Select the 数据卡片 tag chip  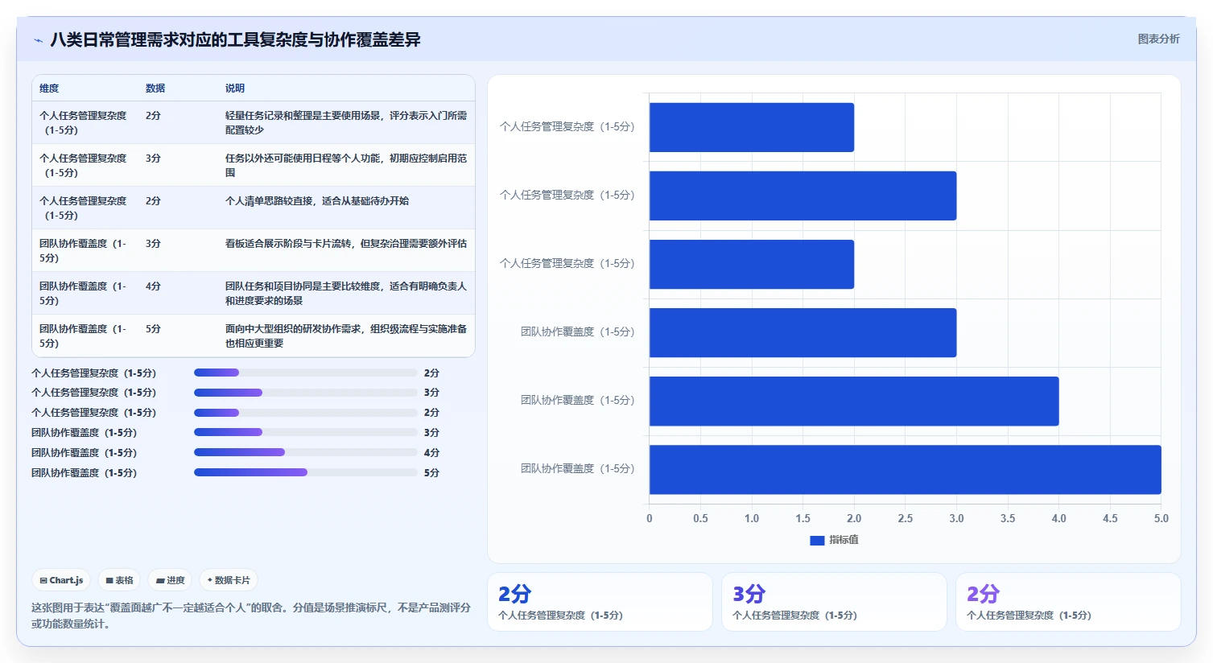(229, 580)
